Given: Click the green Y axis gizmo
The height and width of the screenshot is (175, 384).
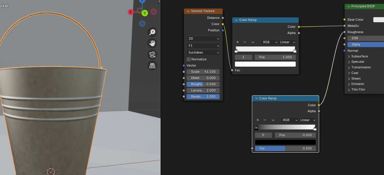Looking at the screenshot, I should pos(144,13).
